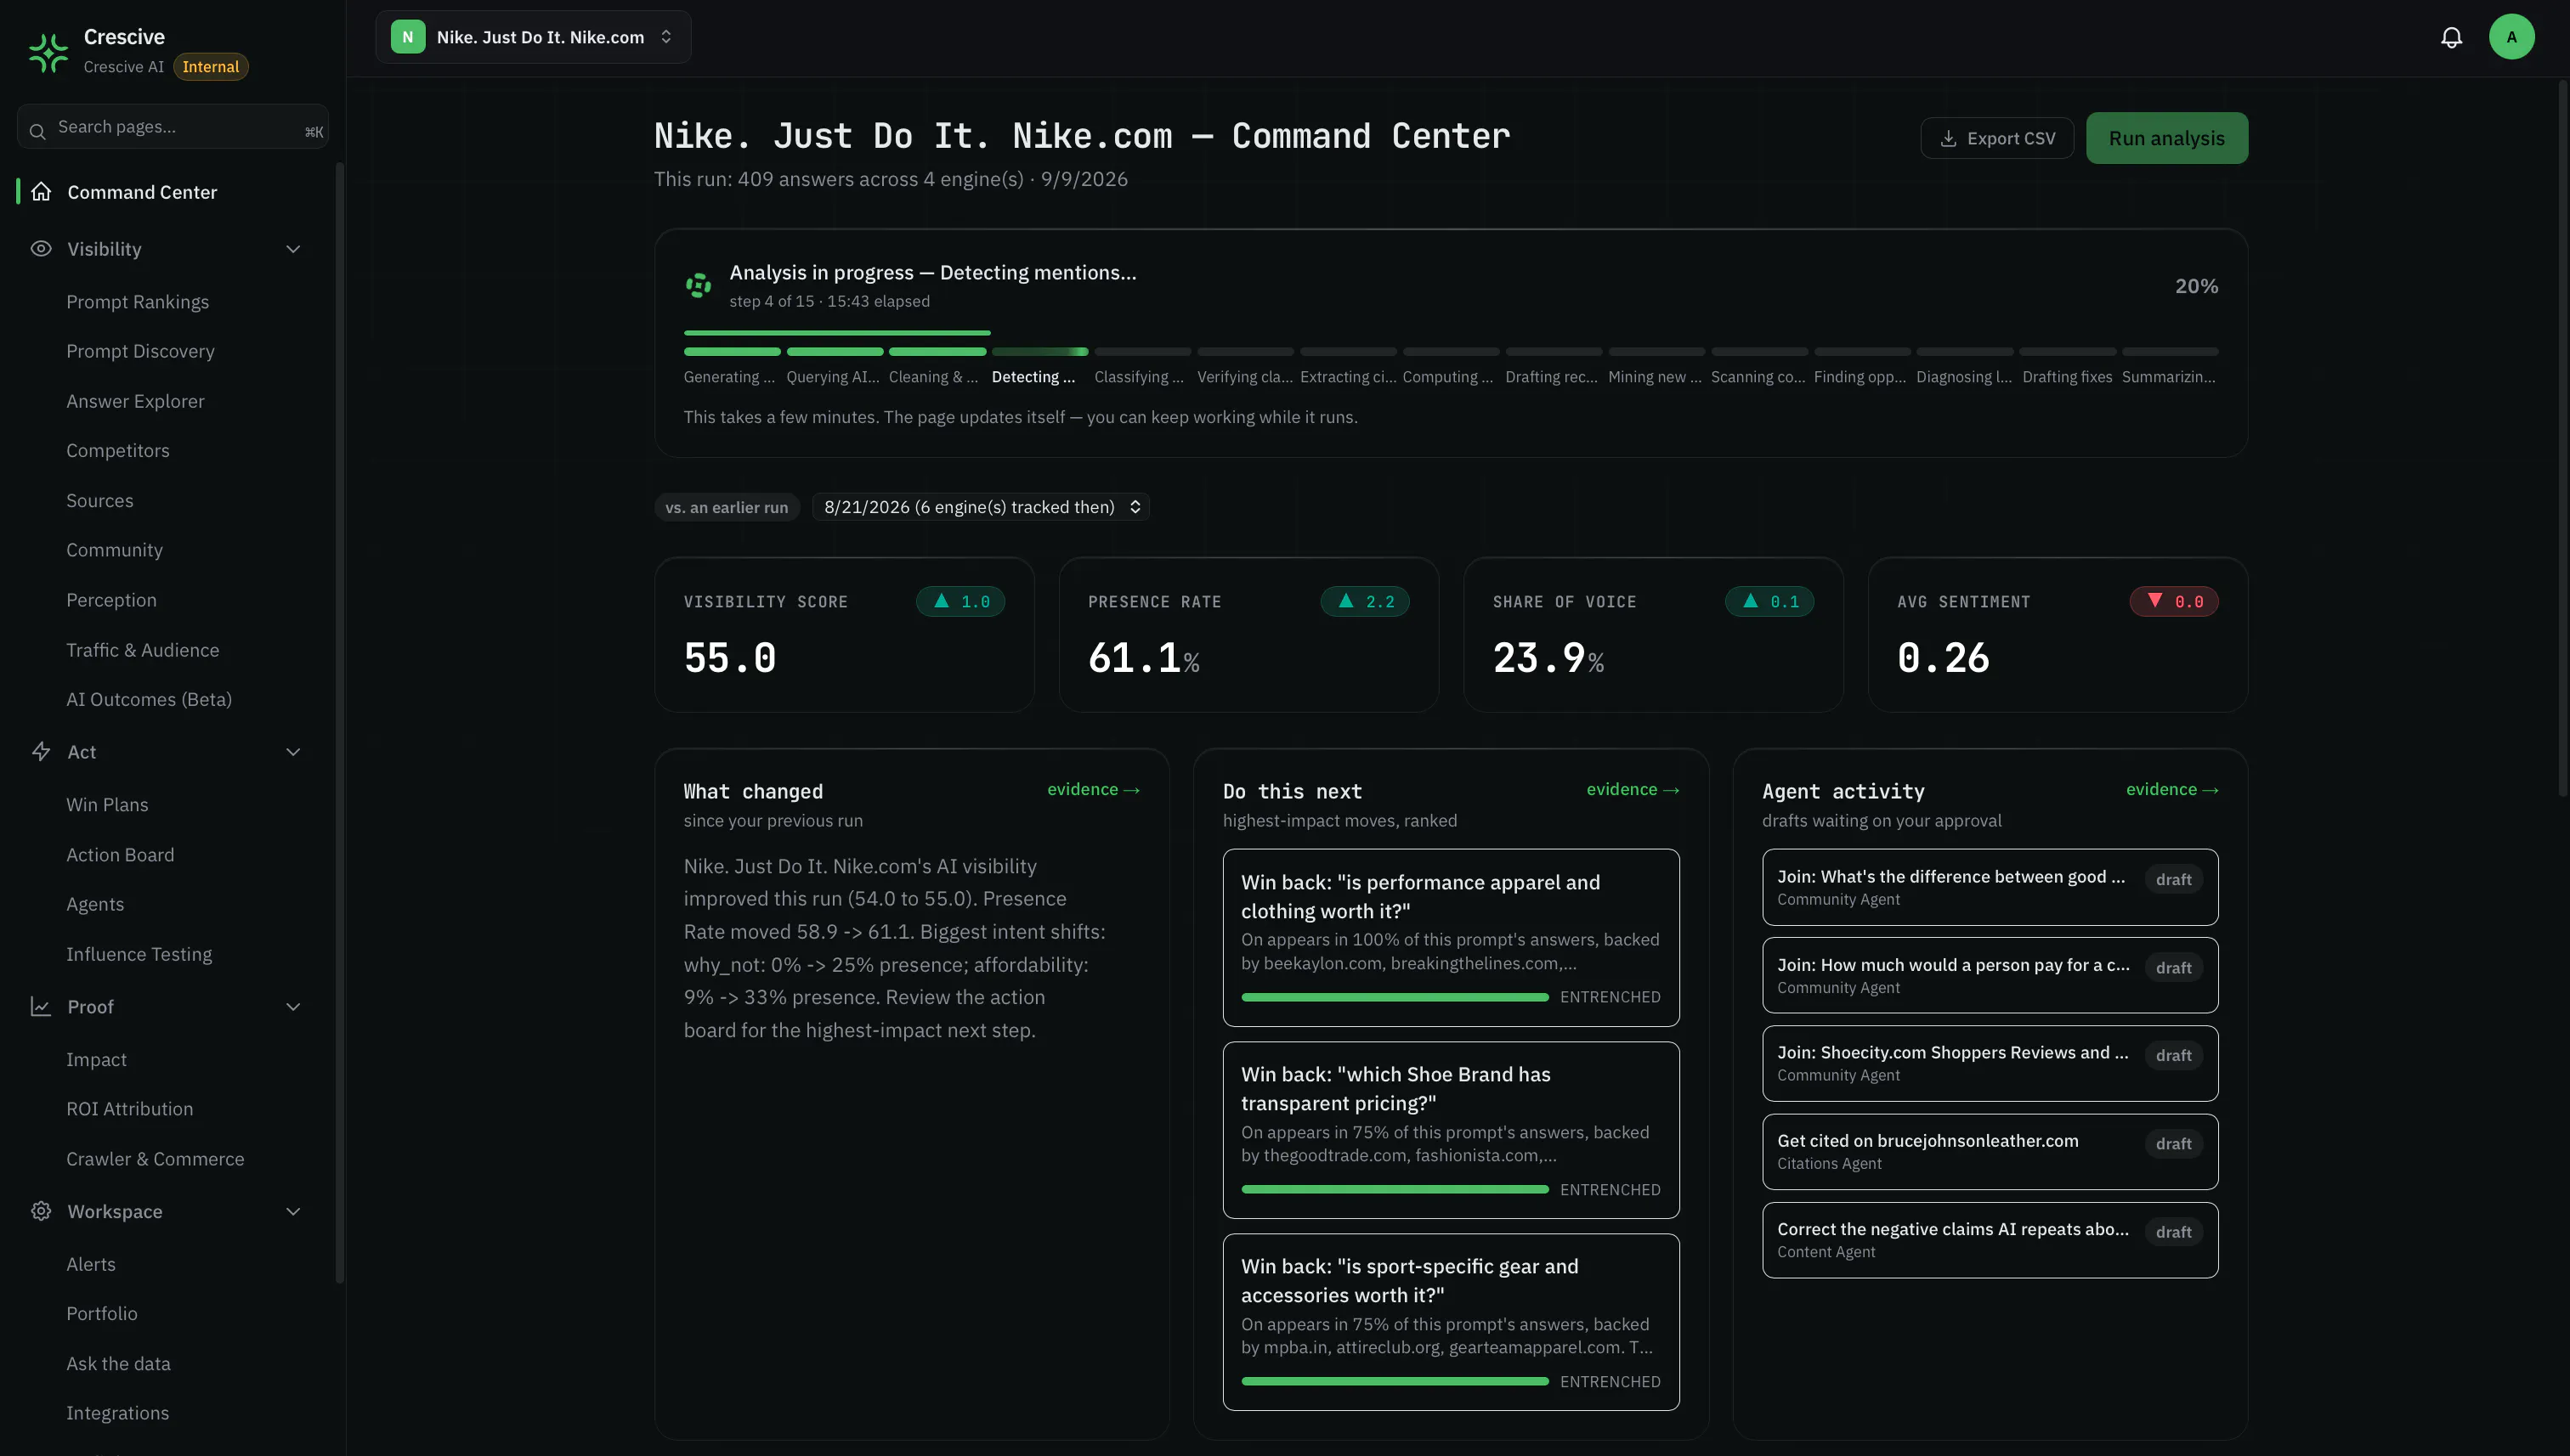Screen dimensions: 2570x1456
Task: Open ROI Attribution
Action: point(130,1109)
